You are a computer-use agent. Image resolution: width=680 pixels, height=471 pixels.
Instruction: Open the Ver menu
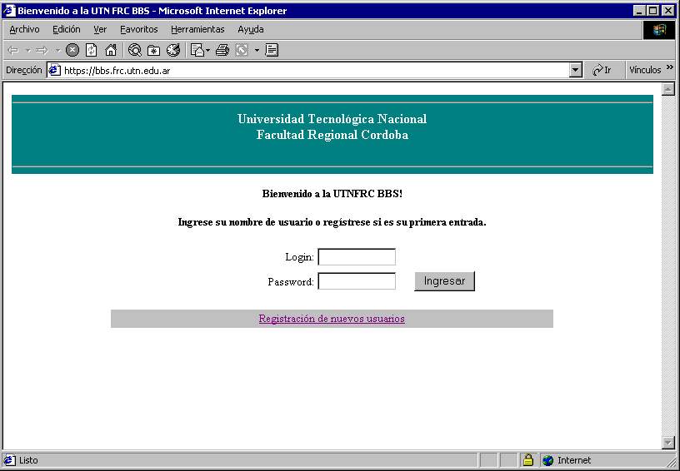[x=100, y=29]
